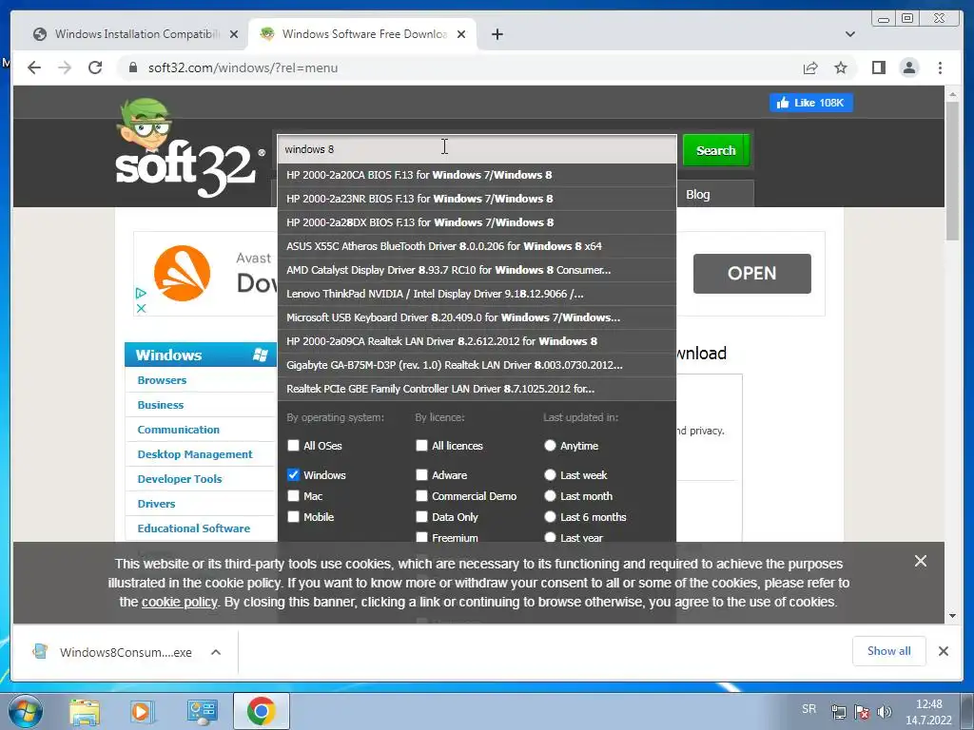This screenshot has width=974, height=730.
Task: Pick Microsoft USB Keyboard Driver suggestion
Action: [477, 317]
